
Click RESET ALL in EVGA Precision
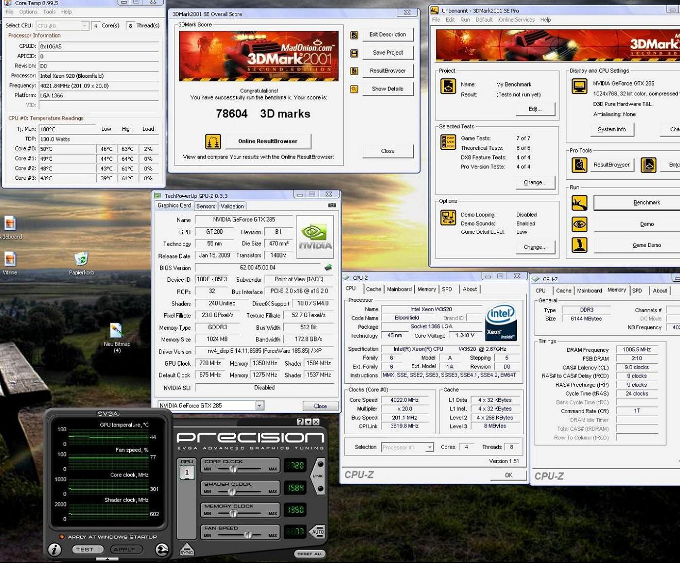tap(310, 554)
